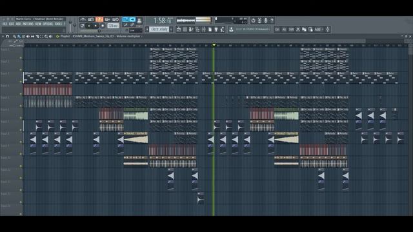Screen dimensions: 413x232
Task: Click the paste icon
Action: coord(310,30)
